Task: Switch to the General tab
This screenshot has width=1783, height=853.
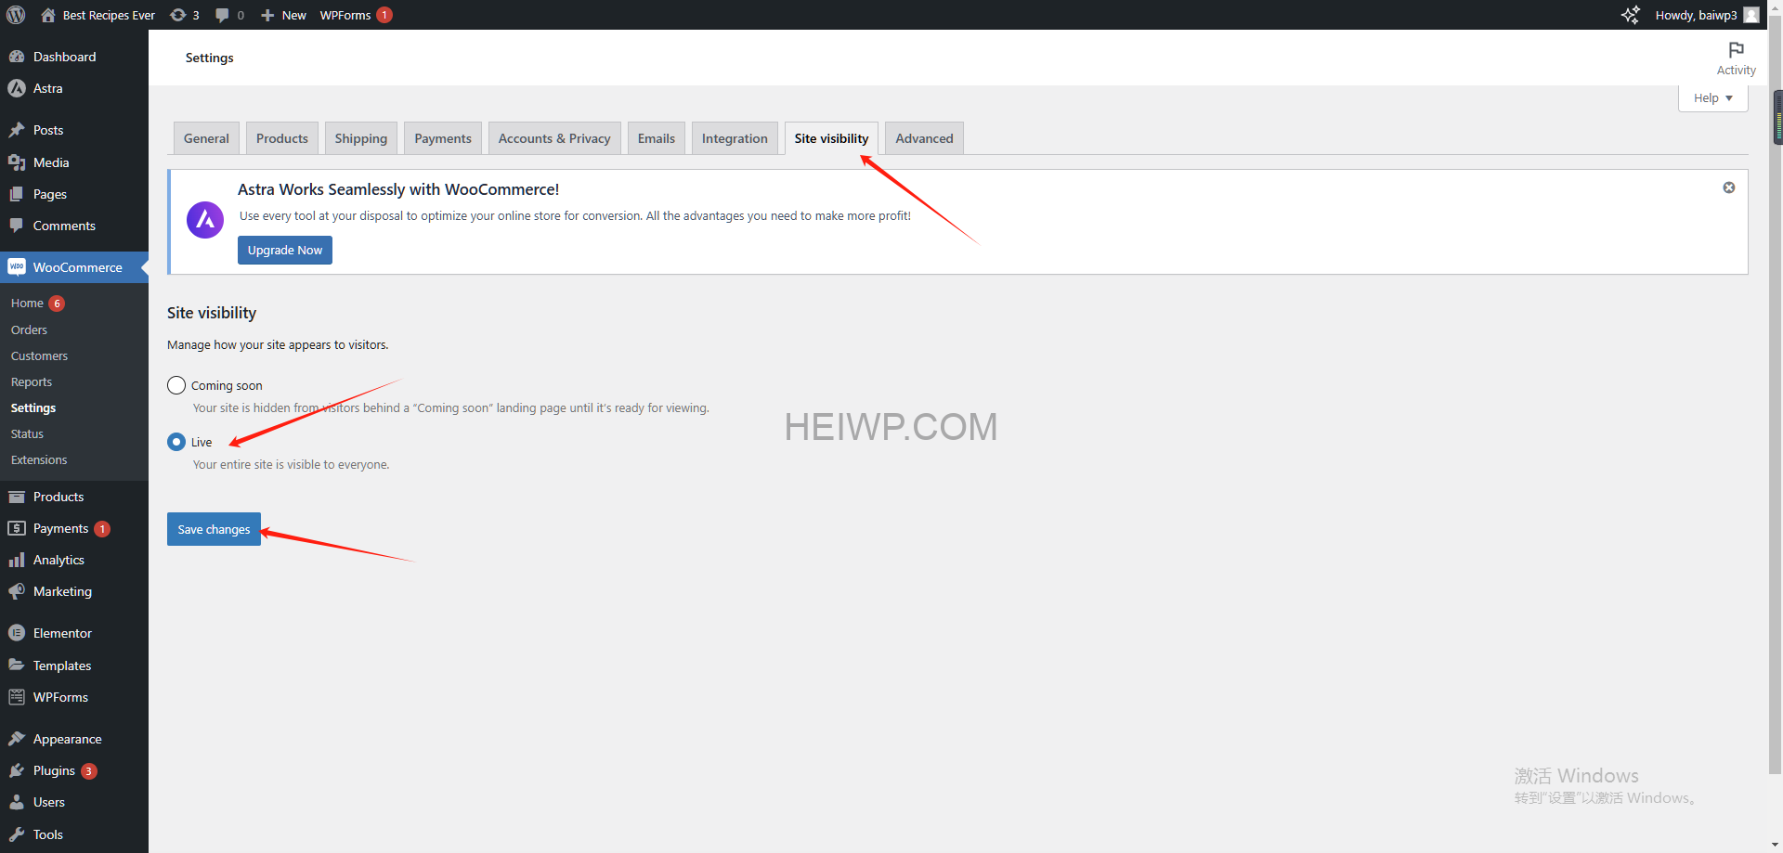Action: 206,138
